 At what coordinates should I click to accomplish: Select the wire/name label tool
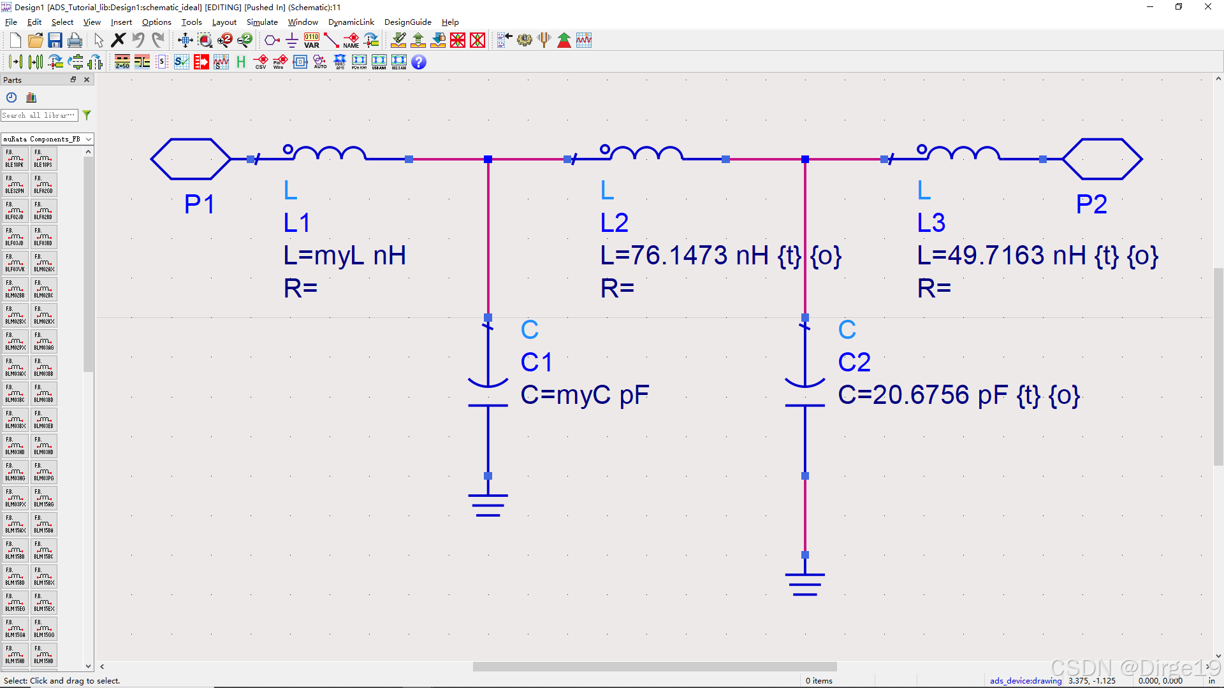click(351, 39)
